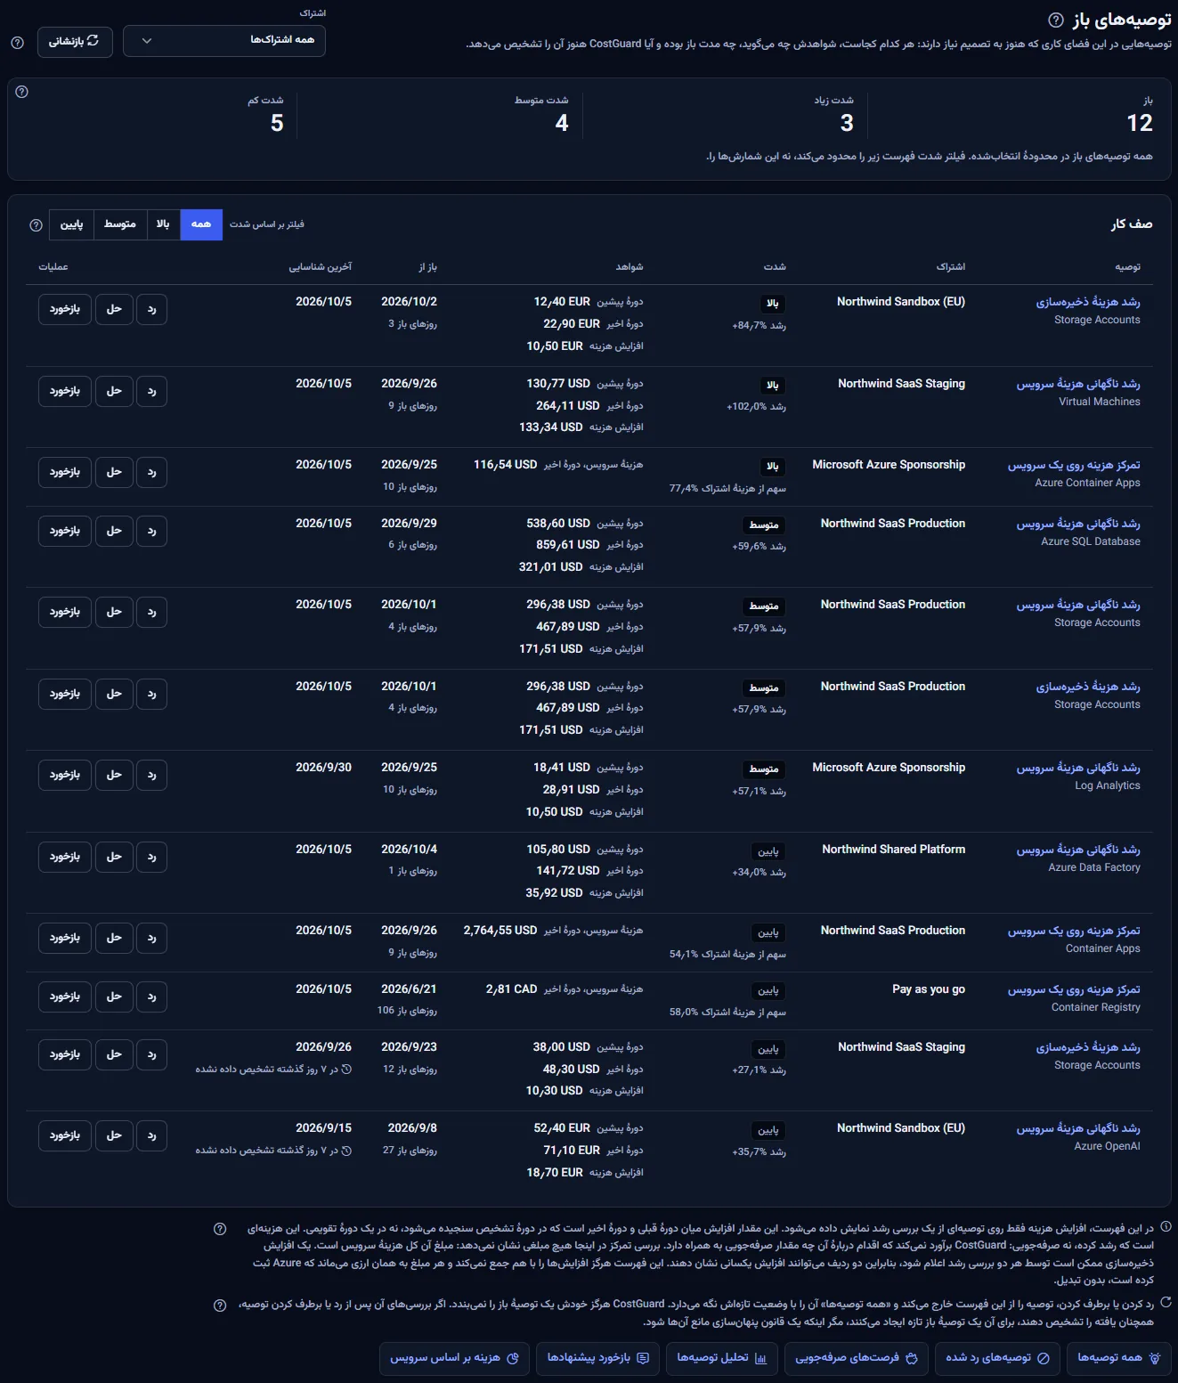Image resolution: width=1178 pixels, height=1383 pixels.
Task: Resolve (حل) the Log Analytics recommendation
Action: coord(114,775)
